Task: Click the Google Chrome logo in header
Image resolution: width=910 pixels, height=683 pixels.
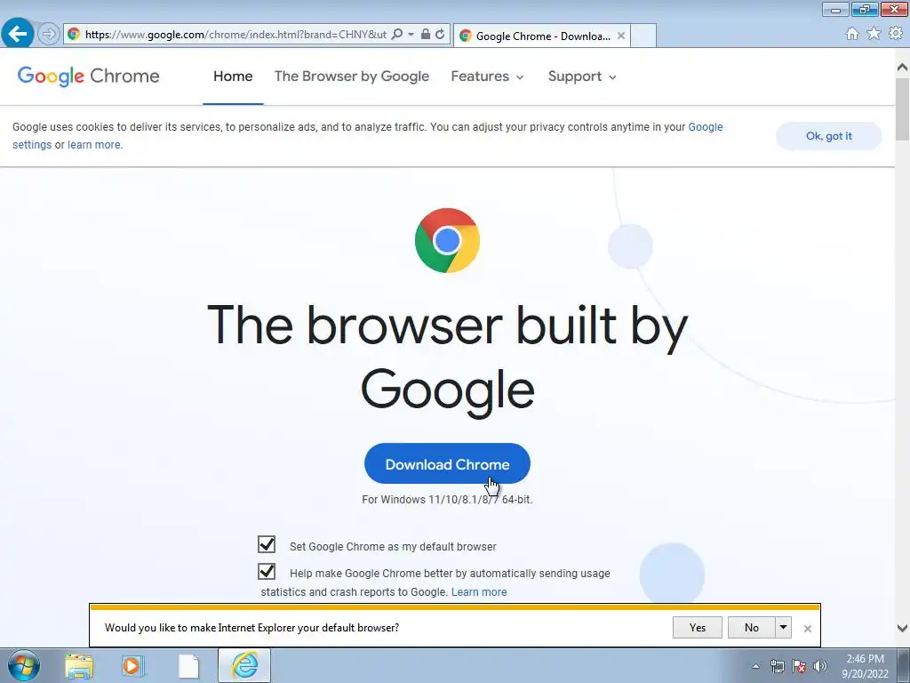Action: click(88, 76)
